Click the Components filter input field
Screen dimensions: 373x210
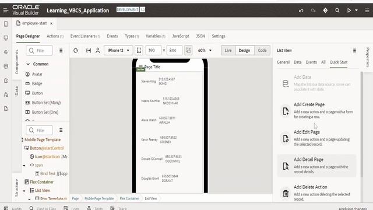pos(39,51)
